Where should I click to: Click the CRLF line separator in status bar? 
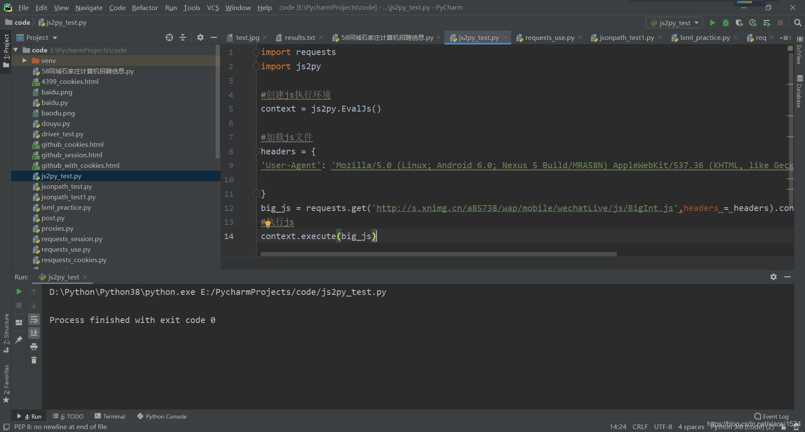coord(640,427)
